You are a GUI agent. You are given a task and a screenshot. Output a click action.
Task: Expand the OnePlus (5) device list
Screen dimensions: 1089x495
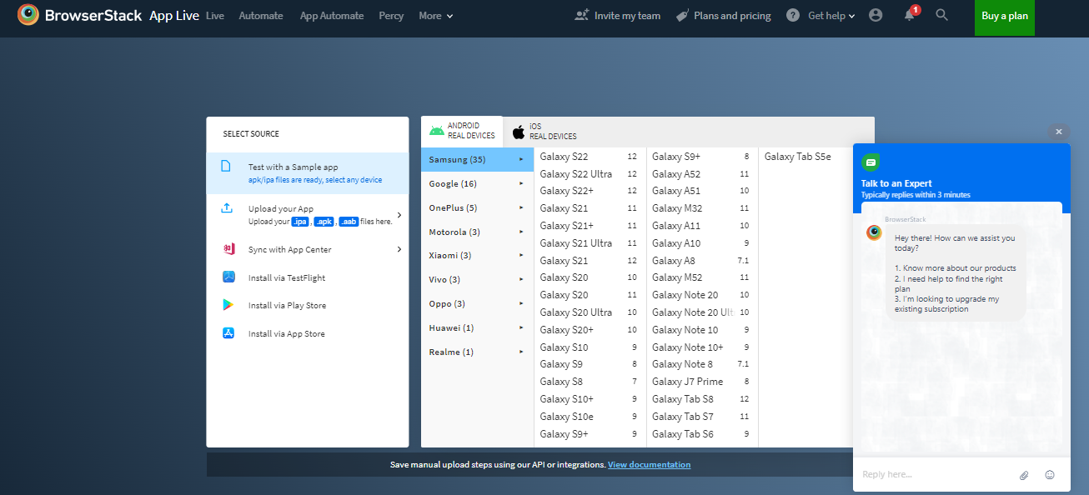click(x=477, y=207)
